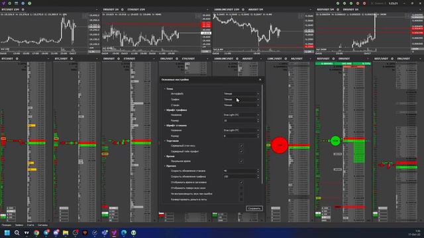424x238 pixels.
Task: Open settings gear of REEFUSDT 5M chart tab
Action: 338,9
